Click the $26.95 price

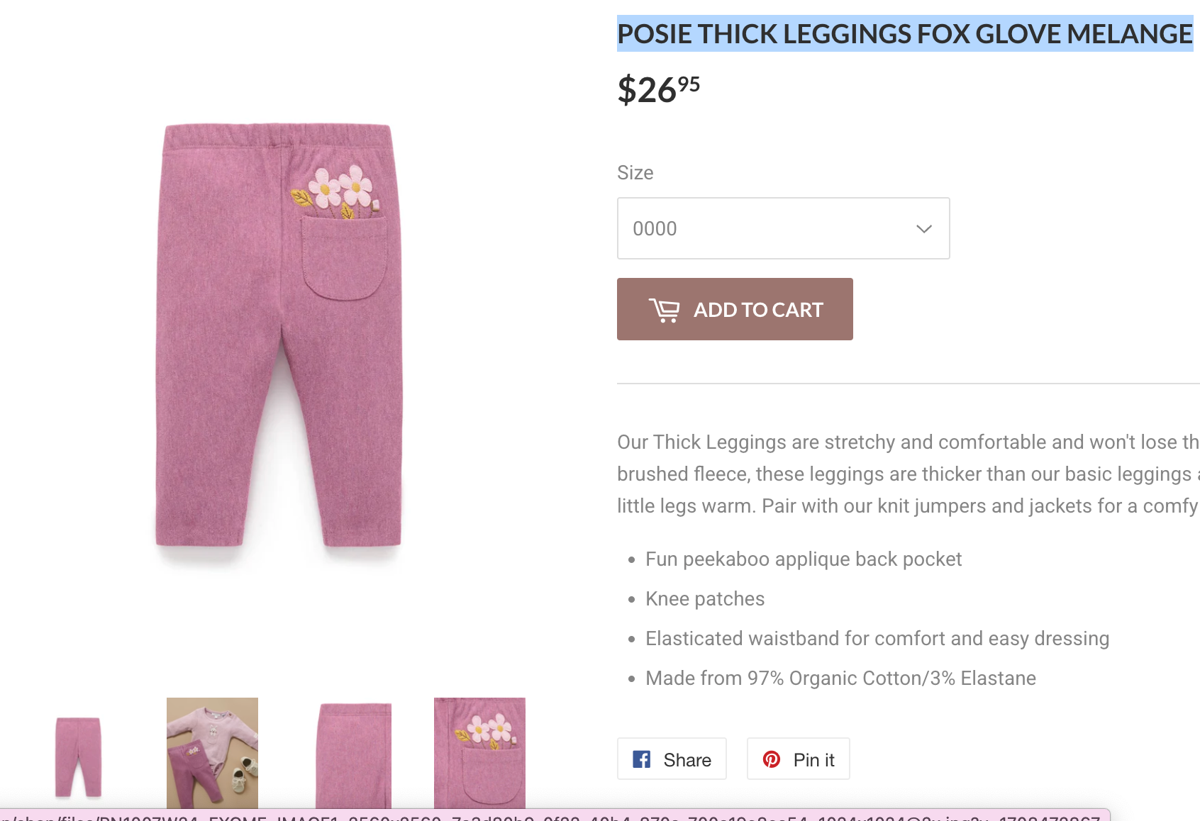pos(658,89)
